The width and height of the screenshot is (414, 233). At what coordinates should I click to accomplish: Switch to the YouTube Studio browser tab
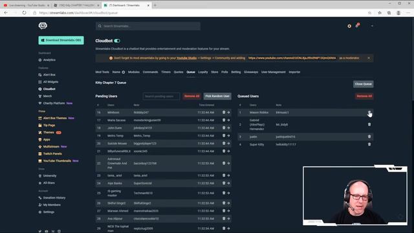[x=27, y=5]
